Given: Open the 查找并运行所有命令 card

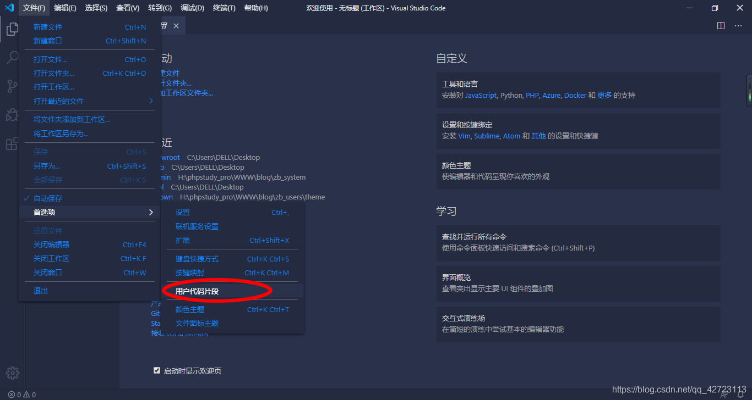Looking at the screenshot, I should tap(579, 243).
